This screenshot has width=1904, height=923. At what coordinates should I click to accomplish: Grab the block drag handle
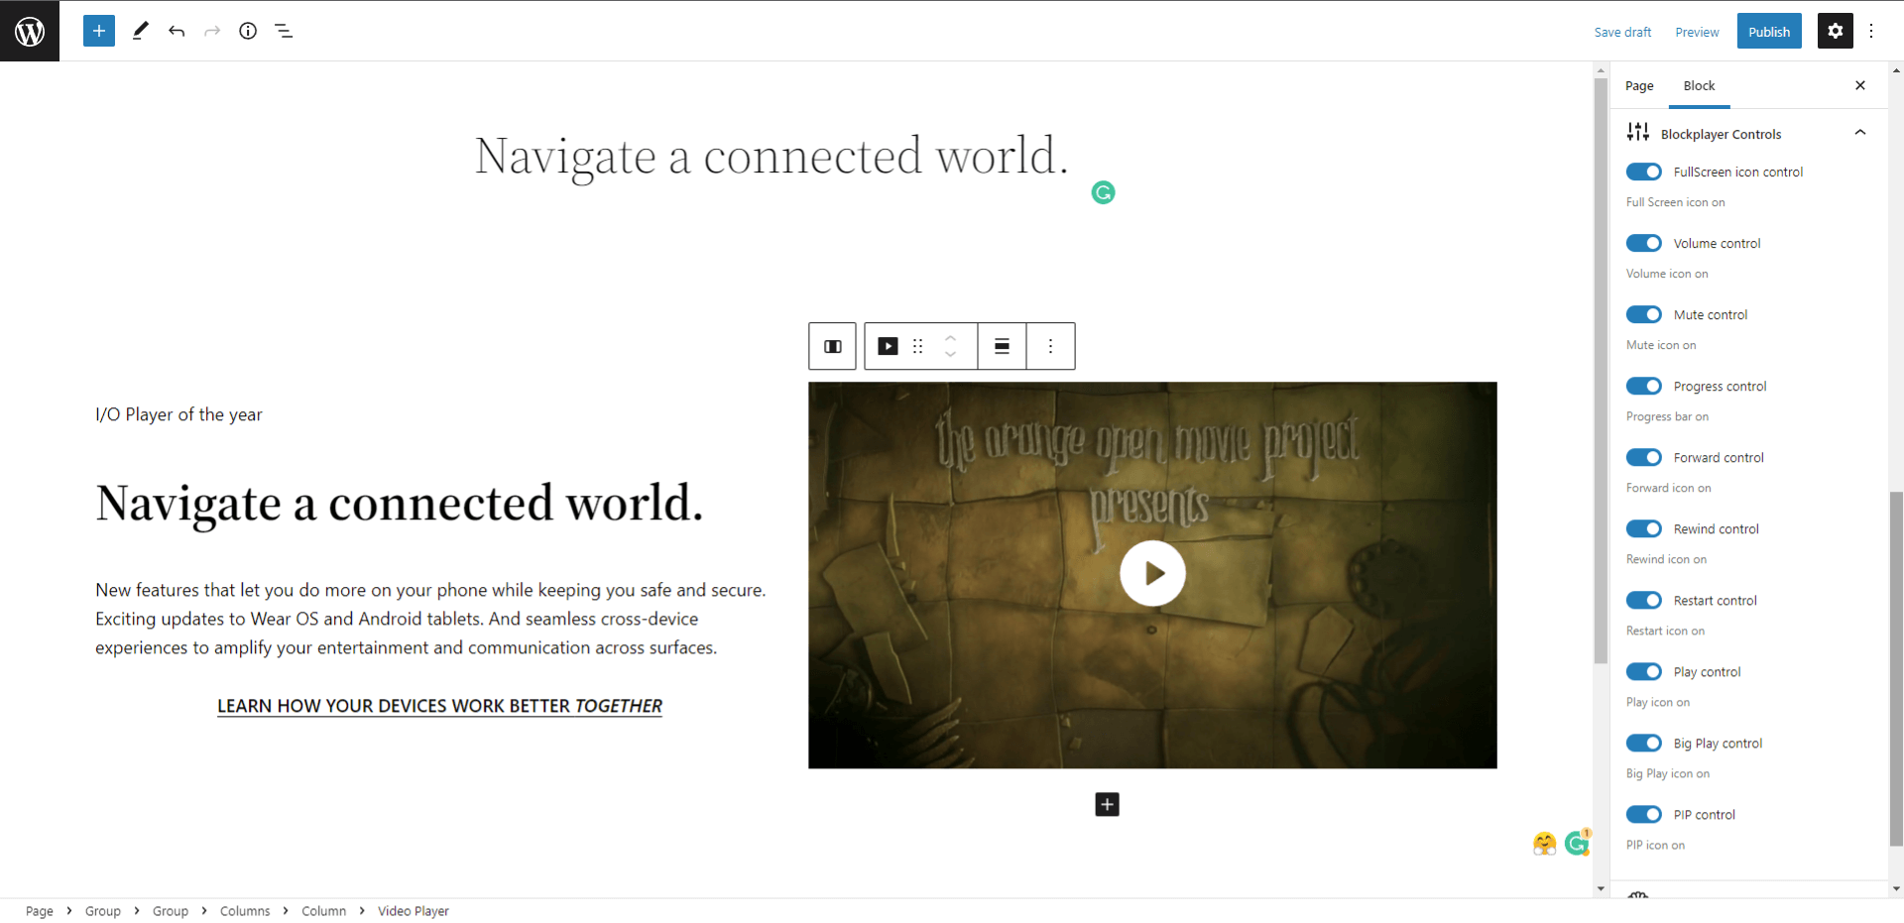coord(918,346)
